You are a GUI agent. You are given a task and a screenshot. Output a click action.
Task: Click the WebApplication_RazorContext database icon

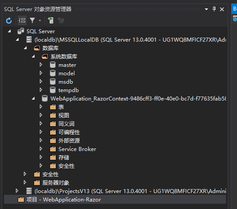pos(45,98)
